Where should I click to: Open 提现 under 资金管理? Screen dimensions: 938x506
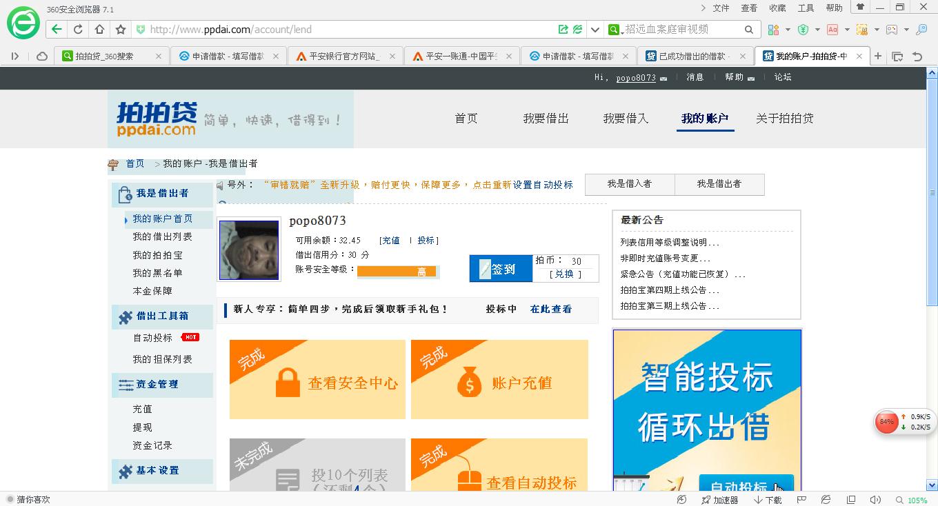[x=143, y=427]
